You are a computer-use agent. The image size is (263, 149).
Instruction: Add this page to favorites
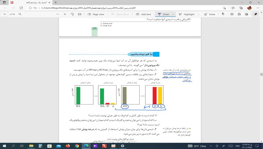(224, 8)
